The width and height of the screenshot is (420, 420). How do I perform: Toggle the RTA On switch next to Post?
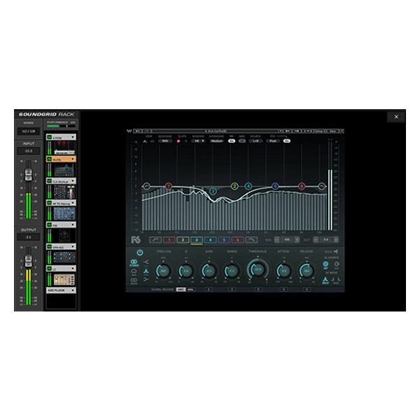coord(286,141)
